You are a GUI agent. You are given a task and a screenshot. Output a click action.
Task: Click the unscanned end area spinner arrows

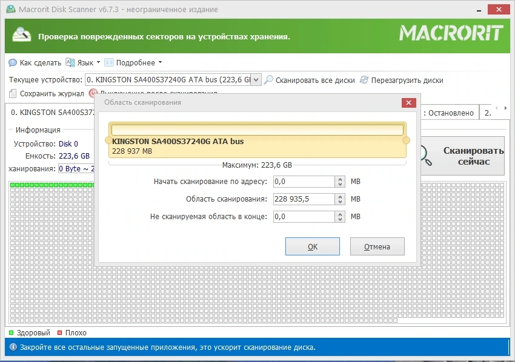(x=340, y=217)
